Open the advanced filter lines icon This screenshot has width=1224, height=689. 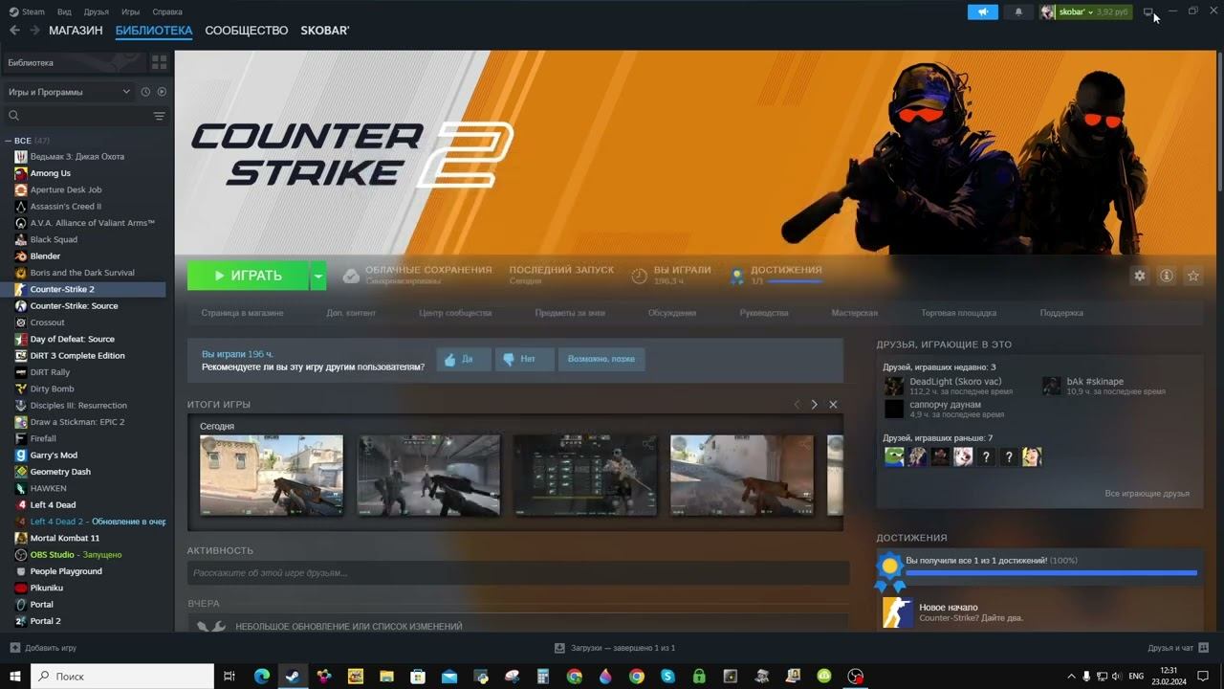point(159,116)
